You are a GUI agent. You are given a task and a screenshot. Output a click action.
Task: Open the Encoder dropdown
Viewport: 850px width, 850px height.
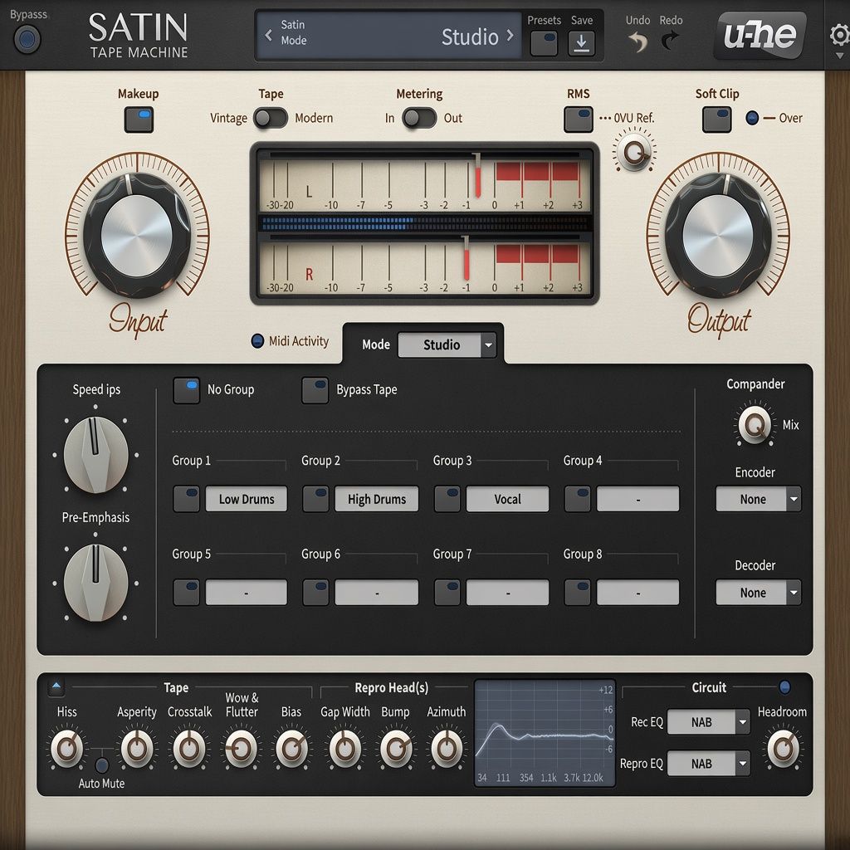coord(758,499)
